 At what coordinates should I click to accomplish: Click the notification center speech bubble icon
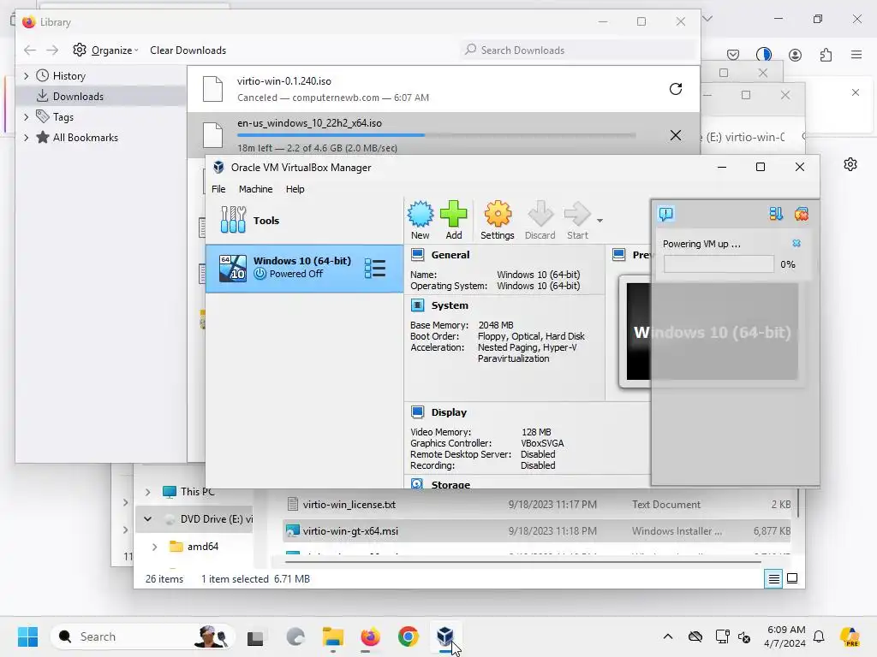666,213
